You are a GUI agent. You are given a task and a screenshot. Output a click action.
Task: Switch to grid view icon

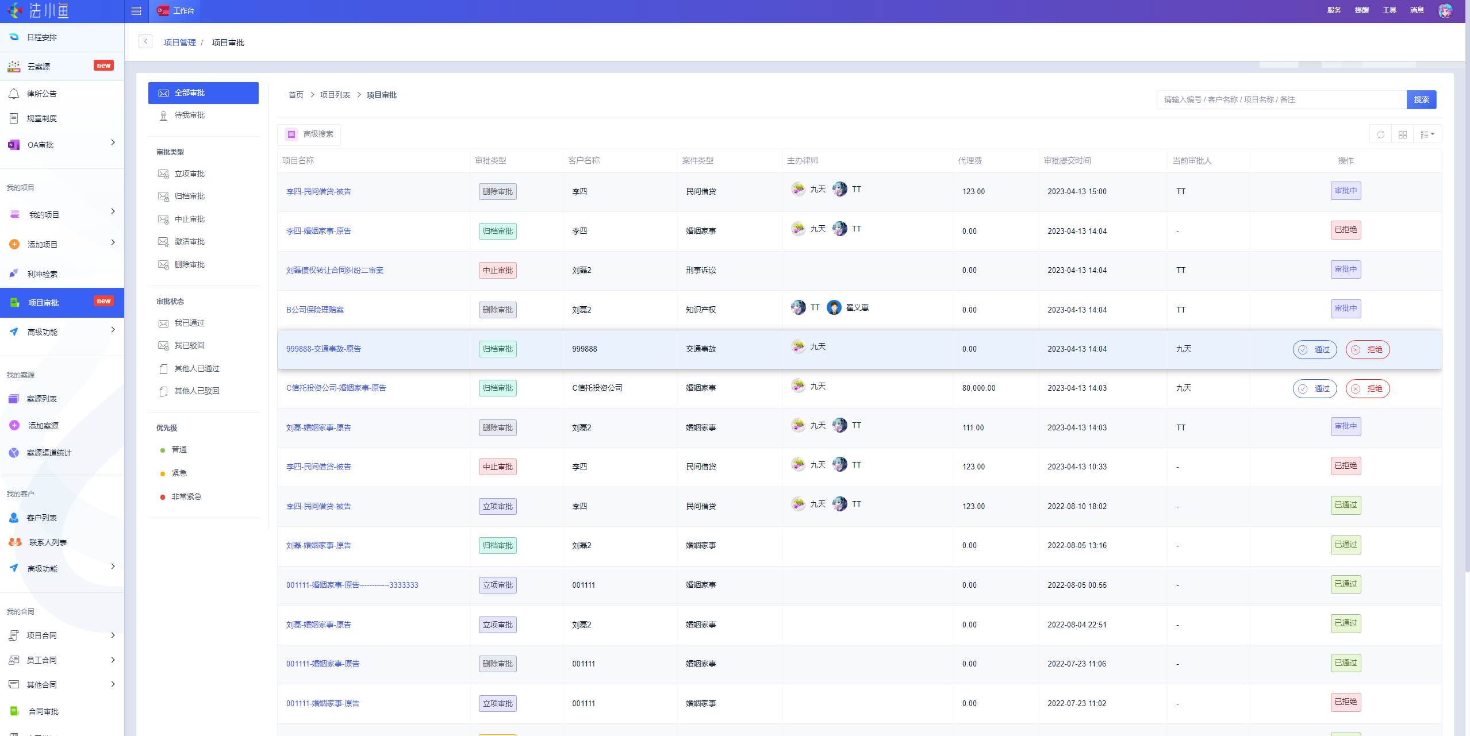[1403, 134]
